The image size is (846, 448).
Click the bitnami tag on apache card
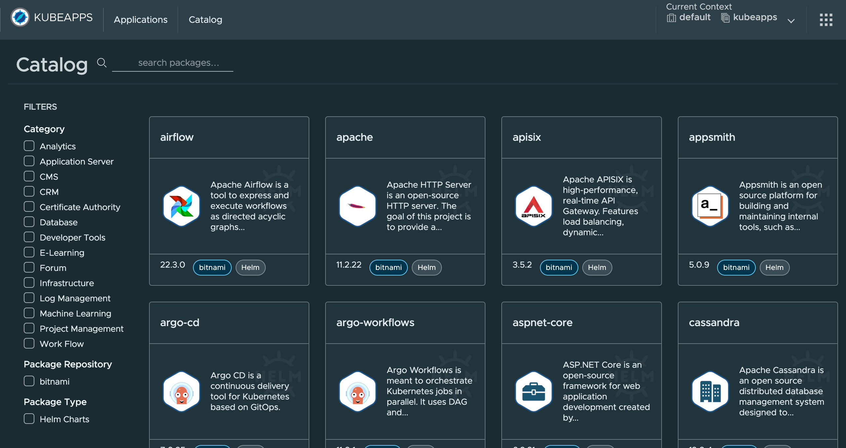click(x=389, y=268)
